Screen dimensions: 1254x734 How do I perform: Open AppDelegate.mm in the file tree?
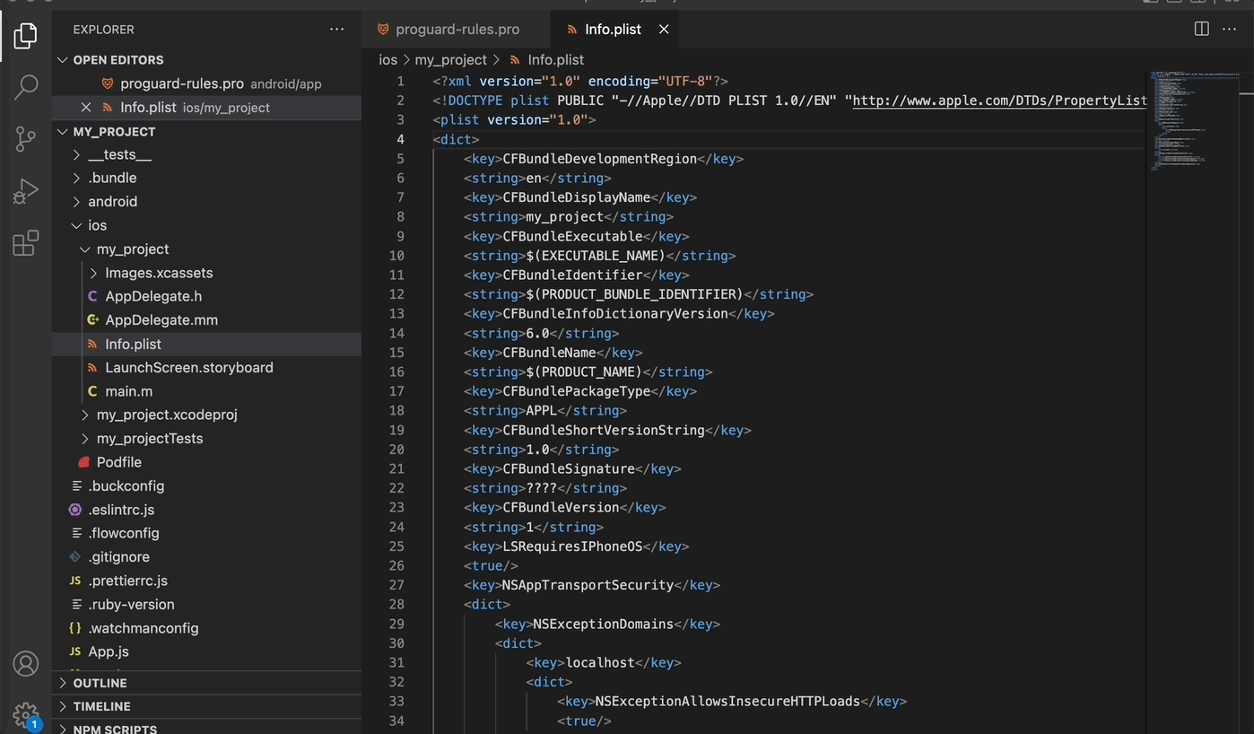click(x=161, y=320)
